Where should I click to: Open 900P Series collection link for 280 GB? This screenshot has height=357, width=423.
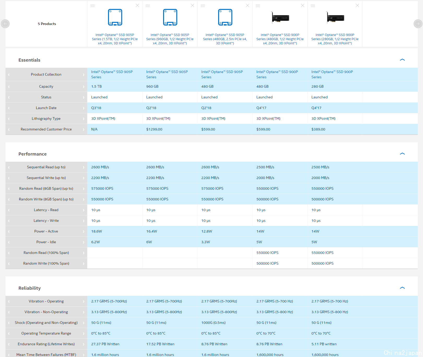click(x=332, y=74)
